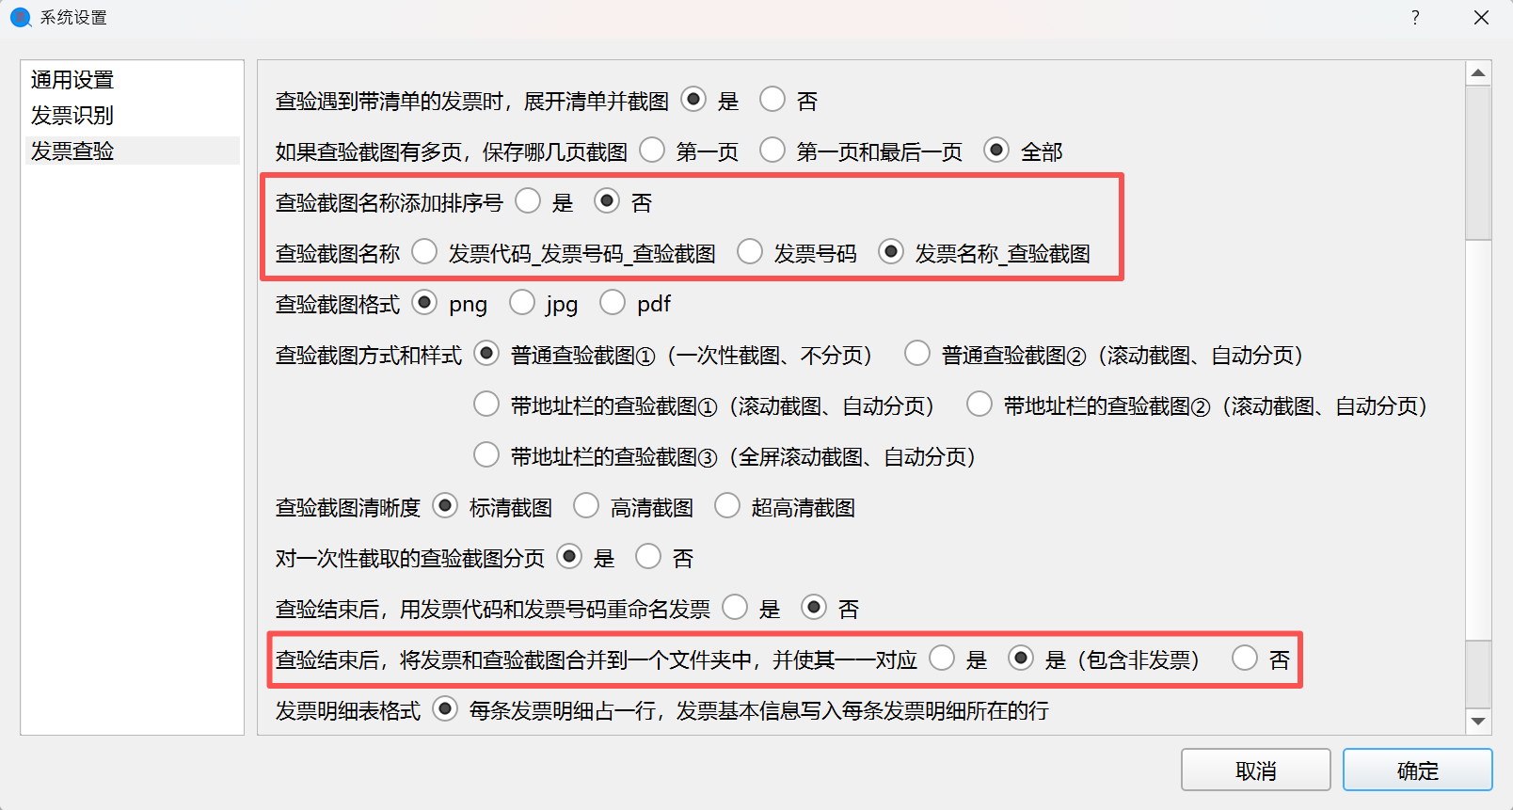The height and width of the screenshot is (810, 1513).
Task: Select 是（包含非发票）option
Action: [1021, 659]
